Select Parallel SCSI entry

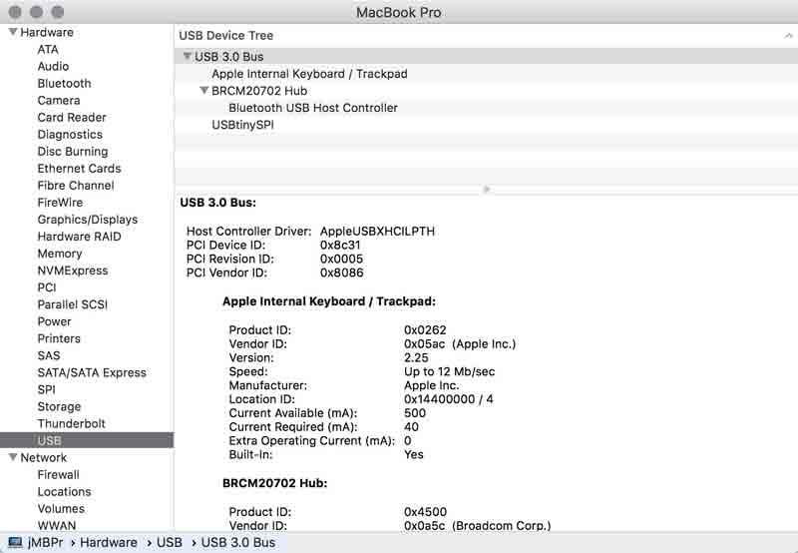click(x=72, y=304)
